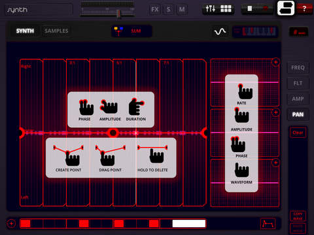Click the 'Right' label in pan editor

click(x=26, y=67)
